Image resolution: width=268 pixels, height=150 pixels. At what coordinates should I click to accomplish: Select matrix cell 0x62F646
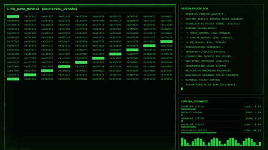(30, 29)
